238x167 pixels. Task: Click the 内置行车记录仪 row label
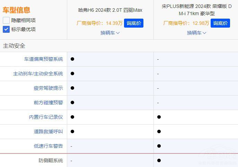46,117
